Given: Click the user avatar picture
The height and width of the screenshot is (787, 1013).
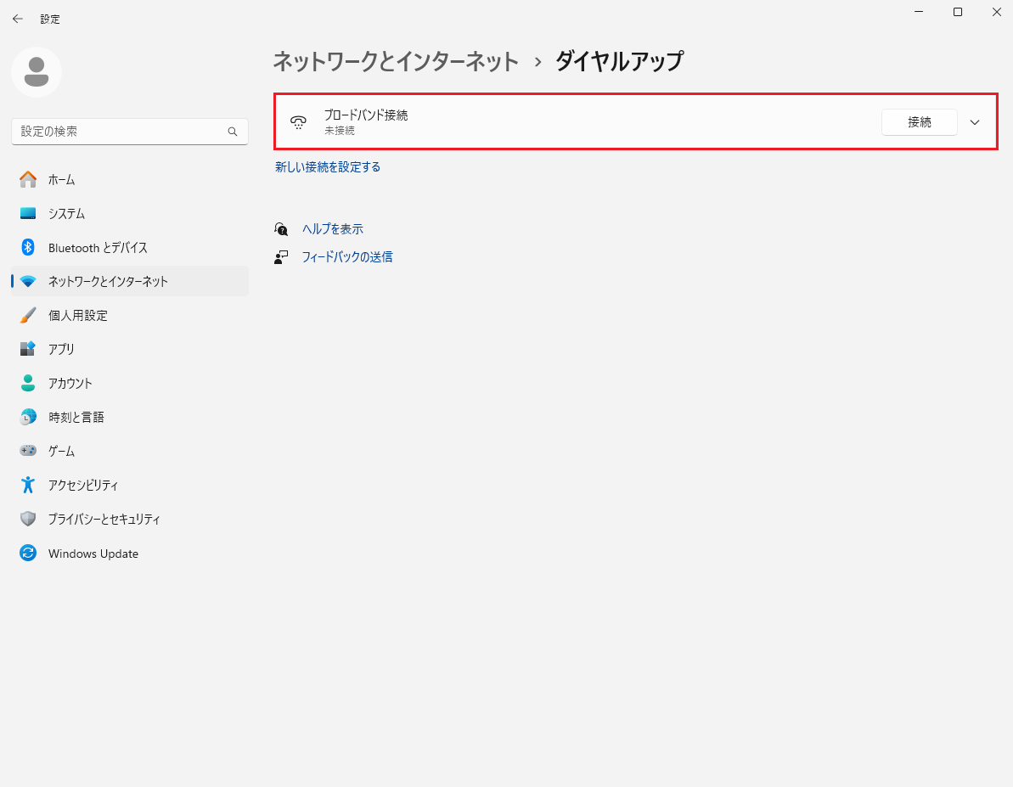Looking at the screenshot, I should 36,72.
